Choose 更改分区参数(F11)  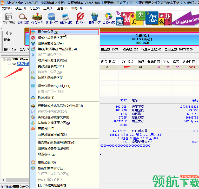65,66
